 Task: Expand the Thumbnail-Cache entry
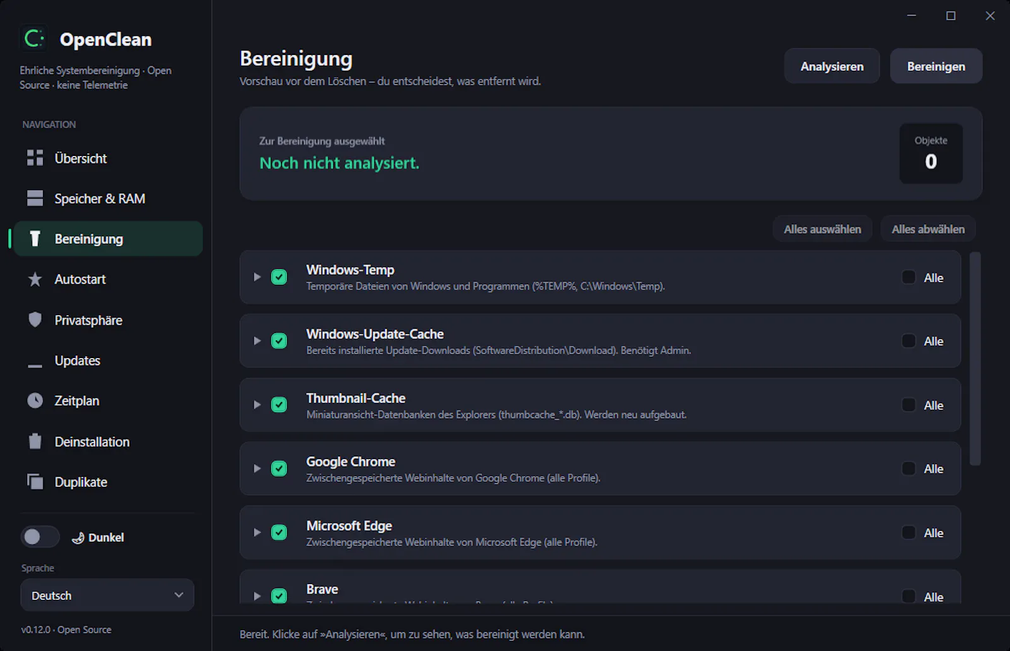pyautogui.click(x=257, y=404)
